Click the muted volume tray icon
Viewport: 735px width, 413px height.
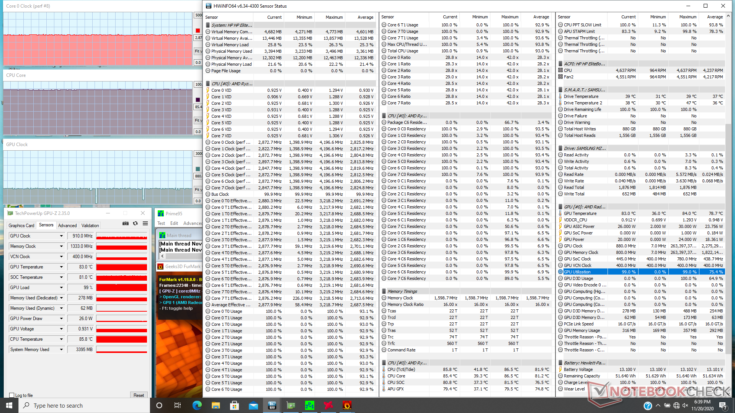[x=685, y=405]
